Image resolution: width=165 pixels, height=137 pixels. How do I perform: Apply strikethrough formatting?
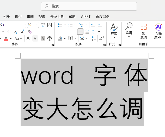click(9, 32)
